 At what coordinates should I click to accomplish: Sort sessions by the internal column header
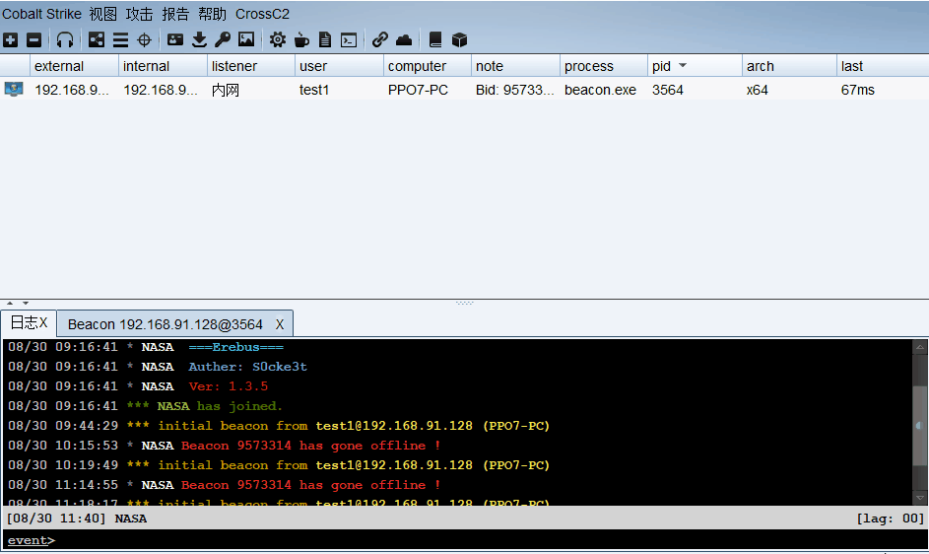tap(163, 66)
